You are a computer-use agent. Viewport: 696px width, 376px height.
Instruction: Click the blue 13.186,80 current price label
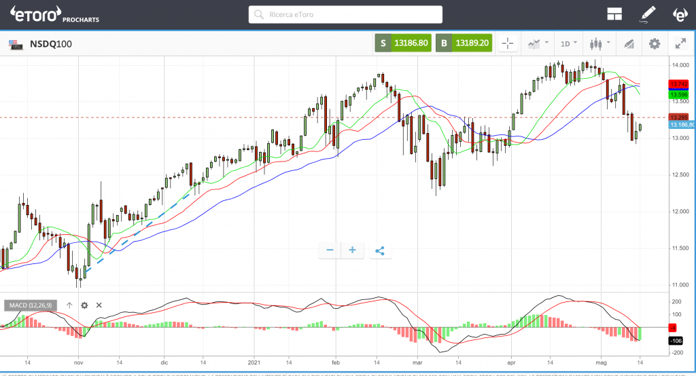pos(682,125)
